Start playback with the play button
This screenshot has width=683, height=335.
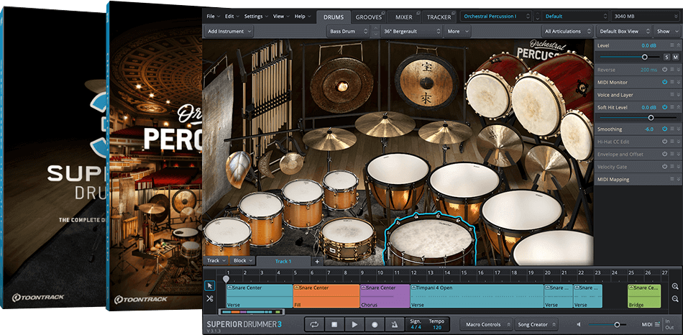(x=354, y=324)
